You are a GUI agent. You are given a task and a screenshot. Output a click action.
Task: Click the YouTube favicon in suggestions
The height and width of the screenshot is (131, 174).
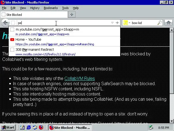(12, 40)
